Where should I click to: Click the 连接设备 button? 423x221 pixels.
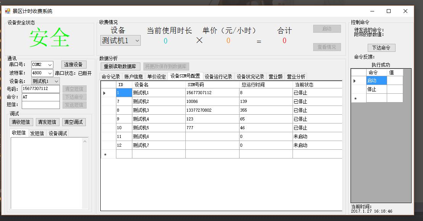click(74, 64)
